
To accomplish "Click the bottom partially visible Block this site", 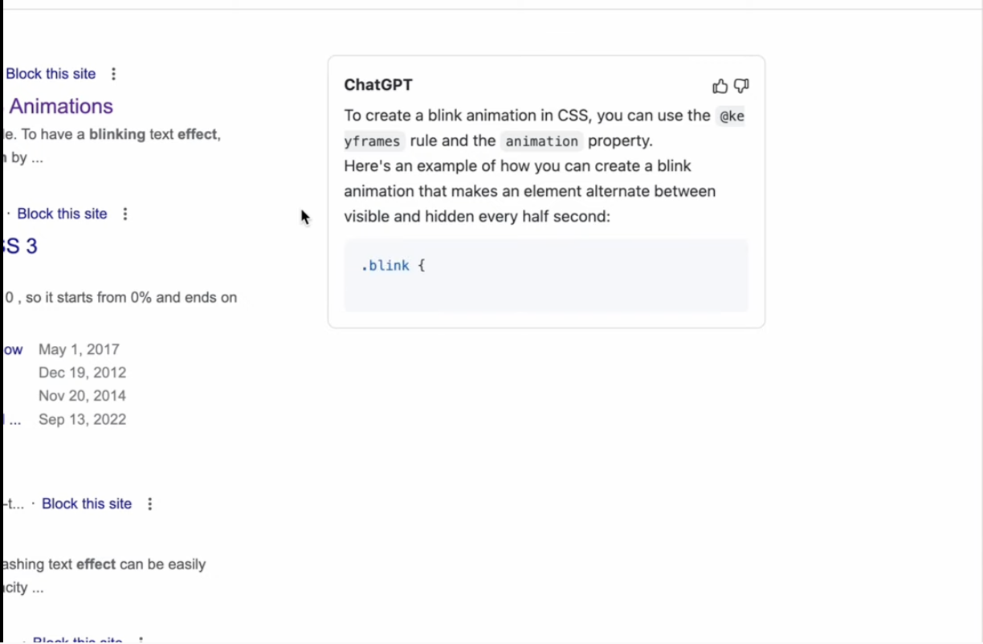I will [77, 639].
